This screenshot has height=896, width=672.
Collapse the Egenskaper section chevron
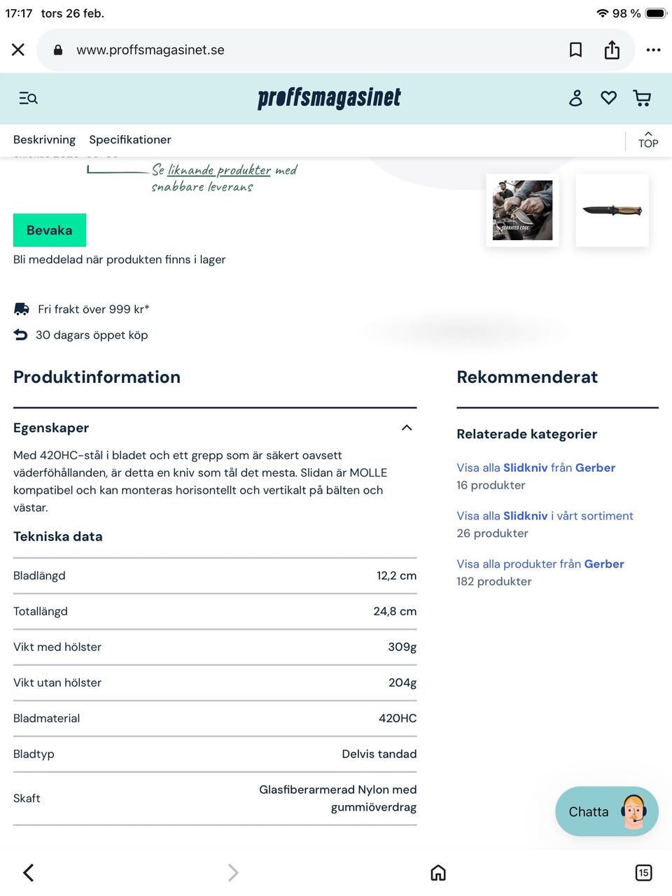(x=407, y=428)
